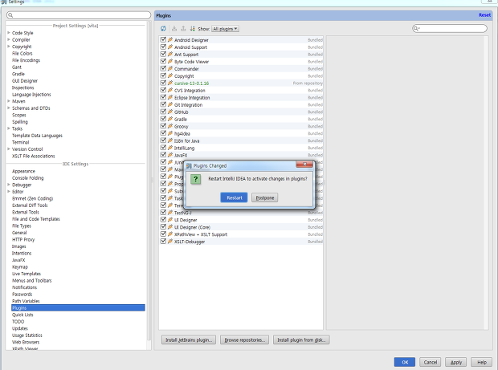Screen dimensions: 498x370
Task: Click Install plugin from disk button
Action: 301,340
